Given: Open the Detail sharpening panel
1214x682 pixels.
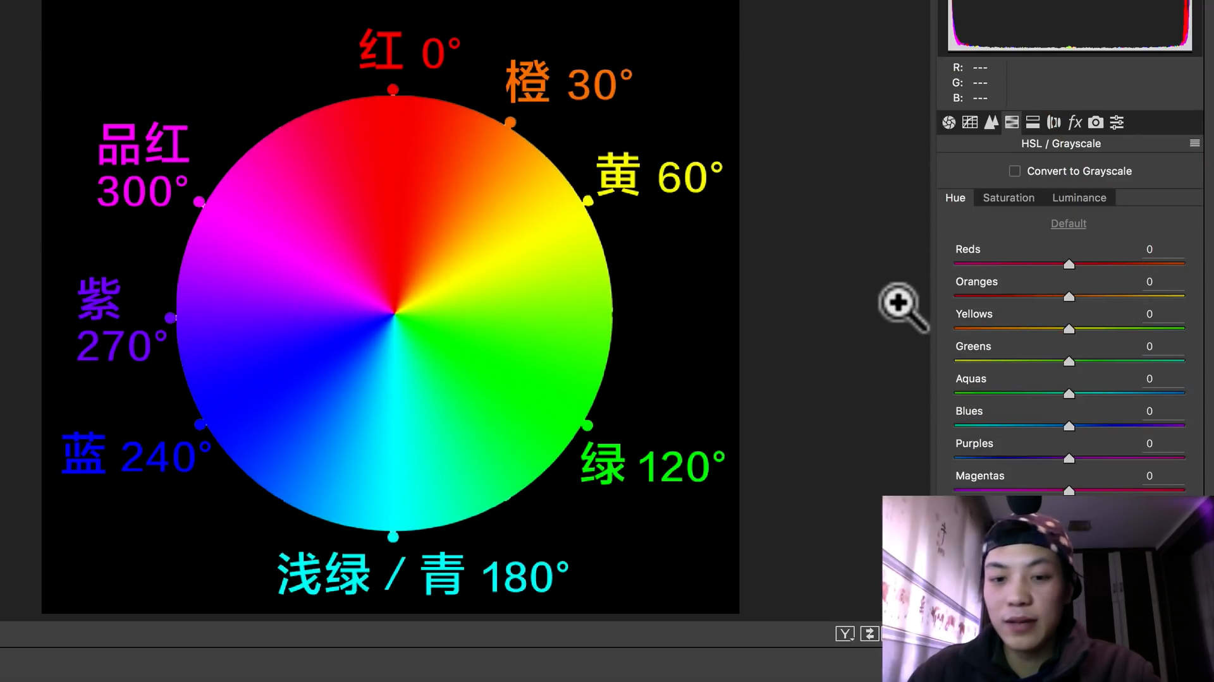Looking at the screenshot, I should pos(991,122).
